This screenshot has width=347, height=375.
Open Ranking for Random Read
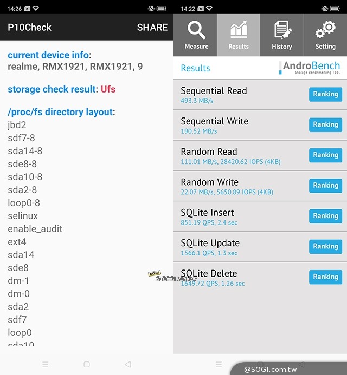325,155
